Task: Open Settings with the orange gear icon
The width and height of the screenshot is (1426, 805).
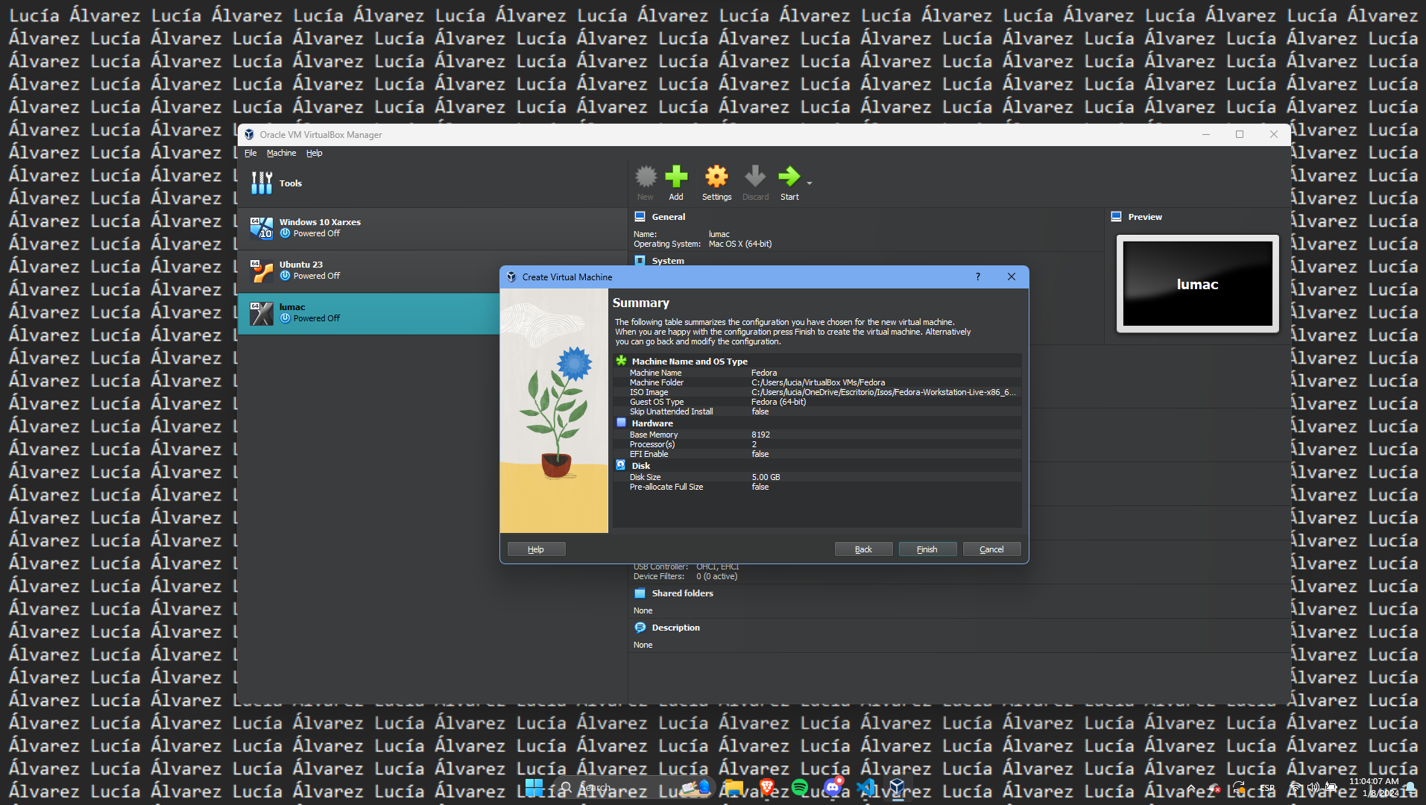Action: (716, 183)
